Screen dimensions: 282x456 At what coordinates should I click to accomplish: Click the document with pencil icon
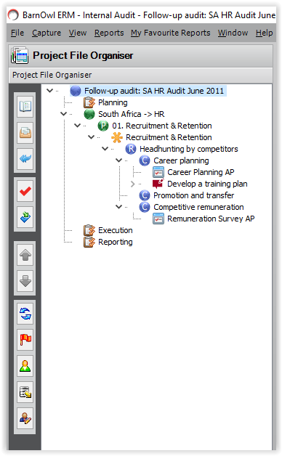click(x=25, y=392)
